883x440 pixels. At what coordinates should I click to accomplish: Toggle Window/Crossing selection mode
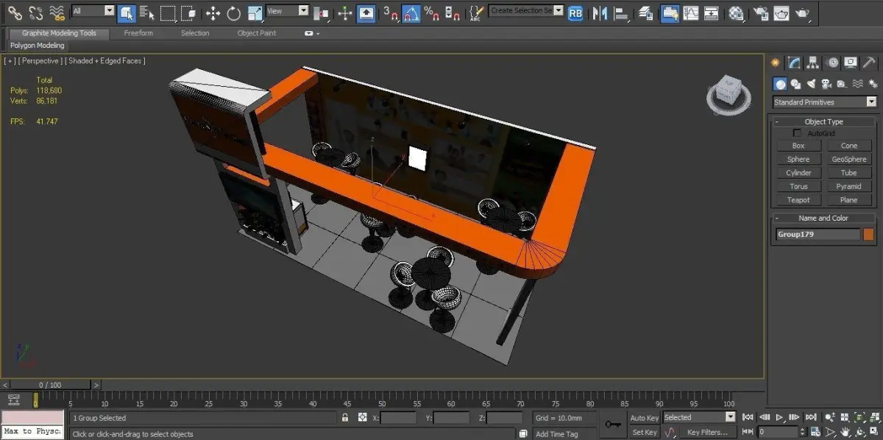pyautogui.click(x=189, y=13)
